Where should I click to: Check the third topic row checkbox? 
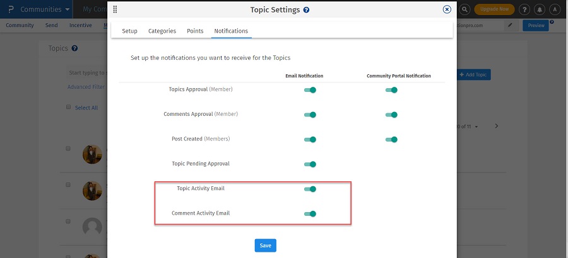click(68, 222)
